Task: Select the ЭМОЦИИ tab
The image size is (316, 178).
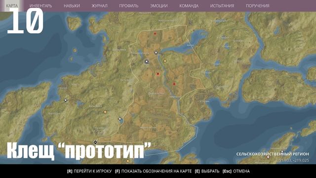Action: (x=159, y=6)
